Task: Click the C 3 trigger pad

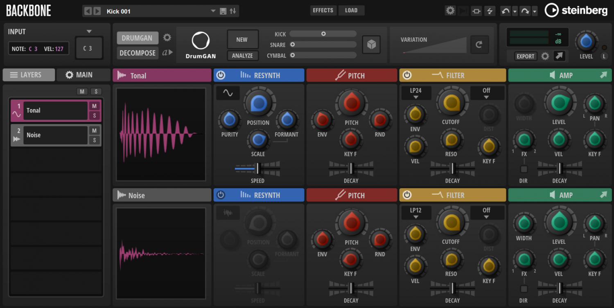Action: click(x=89, y=48)
